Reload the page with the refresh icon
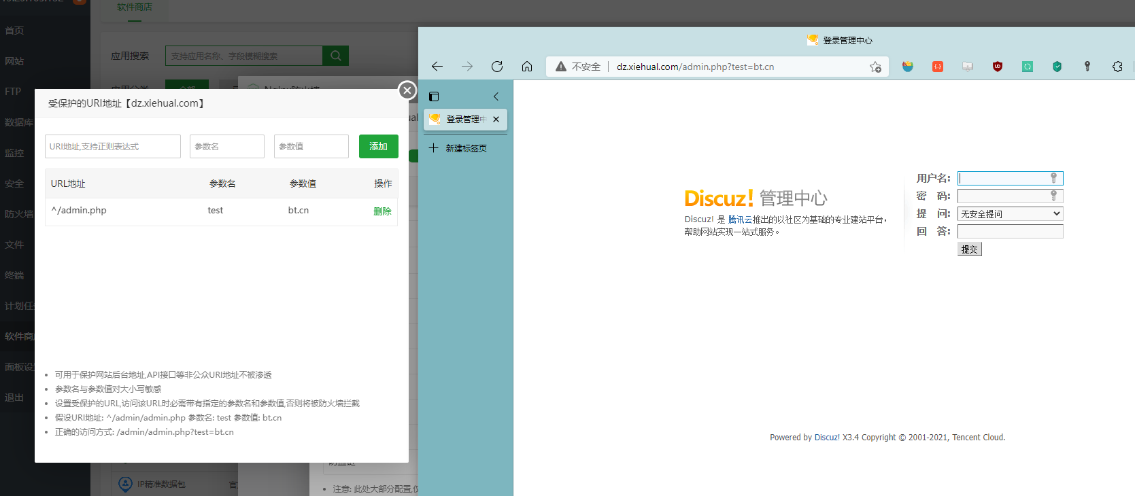1135x496 pixels. (497, 67)
